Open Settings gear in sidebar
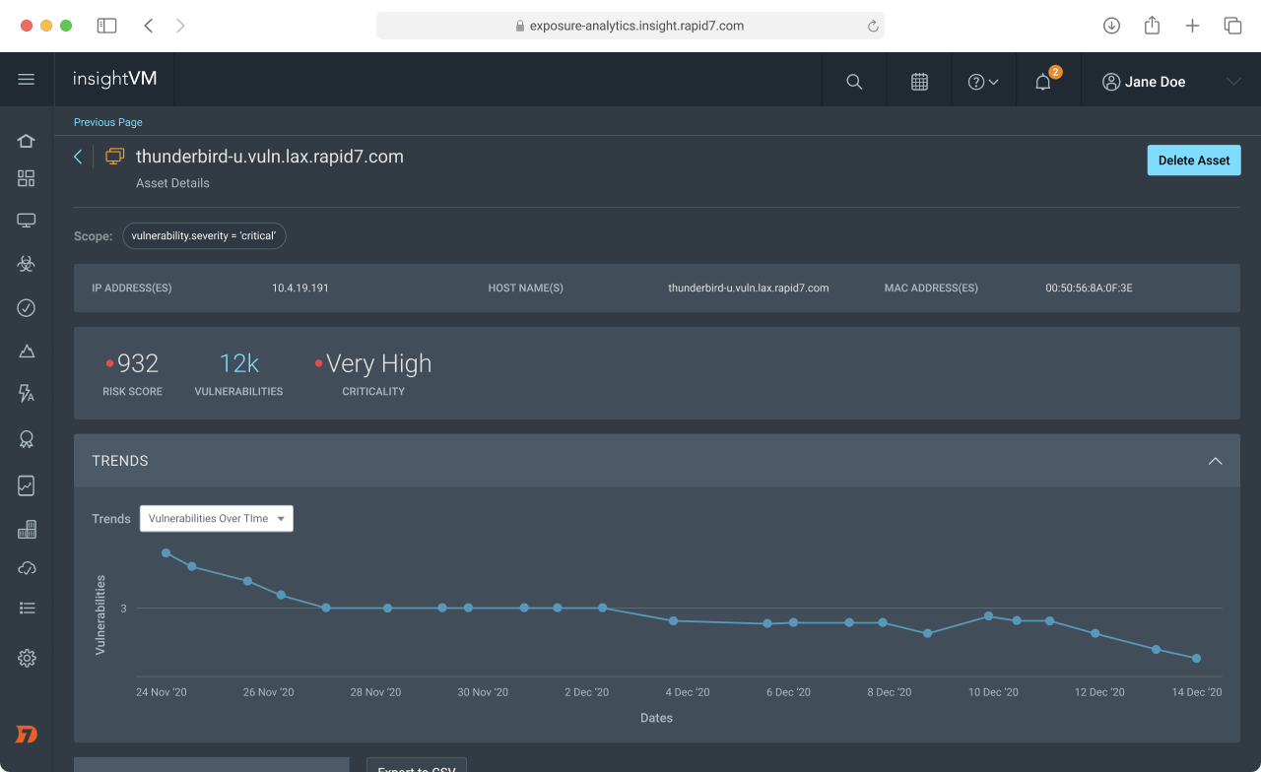 [27, 658]
